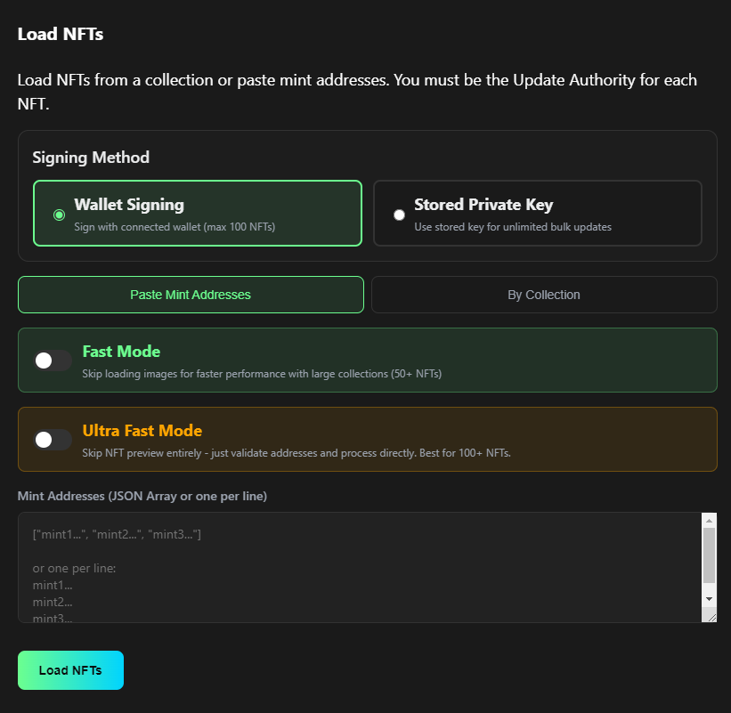Click "Use stored key for unlimited" description
The height and width of the screenshot is (713, 731).
(513, 227)
